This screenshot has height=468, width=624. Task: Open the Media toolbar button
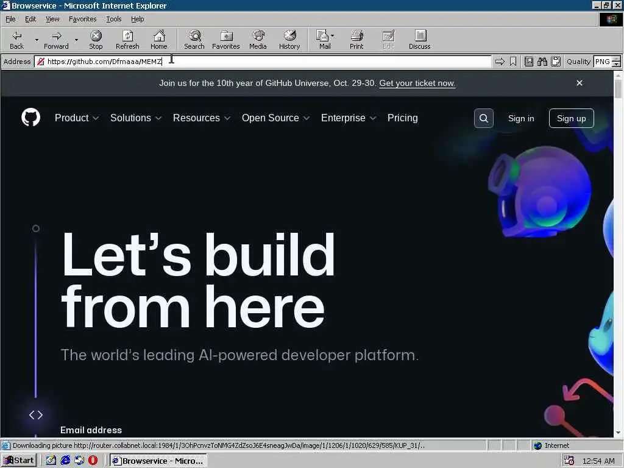click(258, 40)
